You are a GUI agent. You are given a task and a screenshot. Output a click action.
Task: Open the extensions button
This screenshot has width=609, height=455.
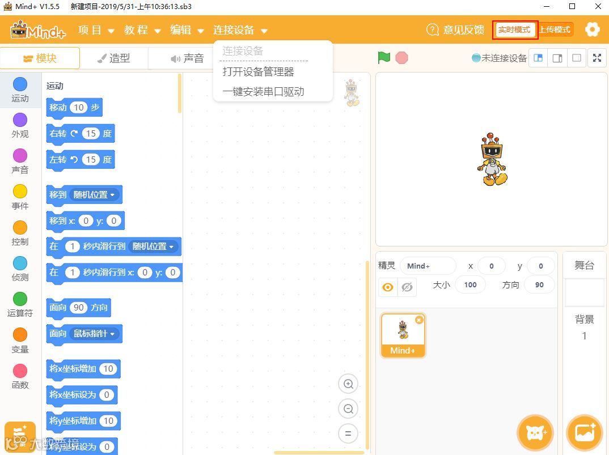(x=20, y=437)
